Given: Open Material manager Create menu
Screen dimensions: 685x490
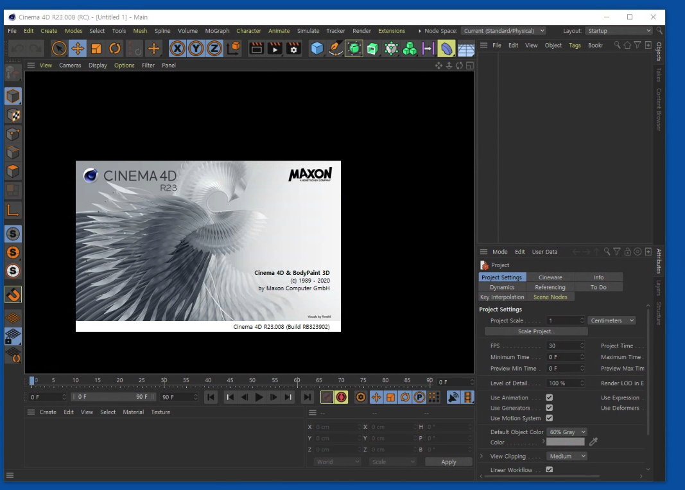Looking at the screenshot, I should click(x=48, y=412).
